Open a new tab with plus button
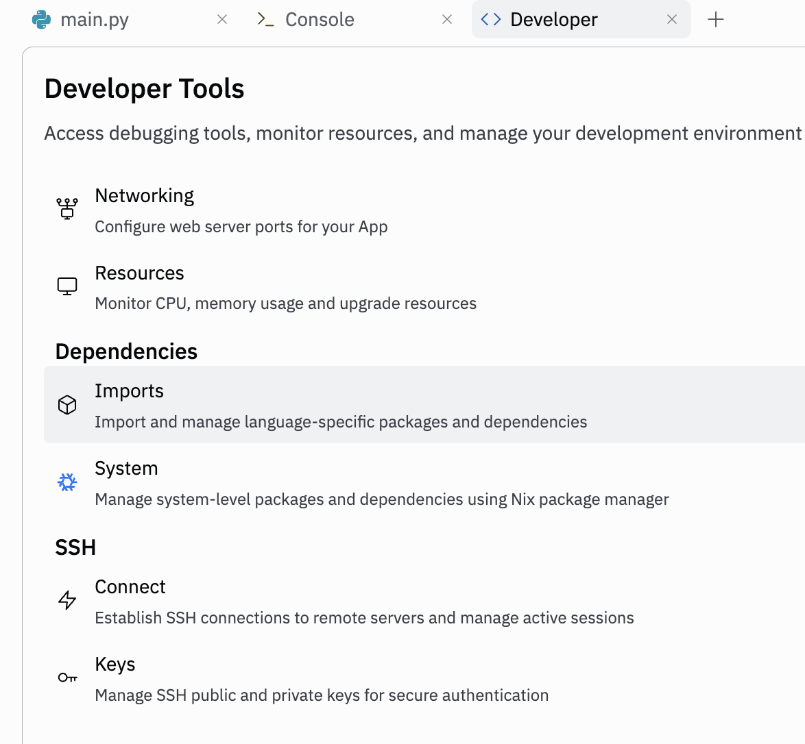This screenshot has width=805, height=744. [715, 20]
